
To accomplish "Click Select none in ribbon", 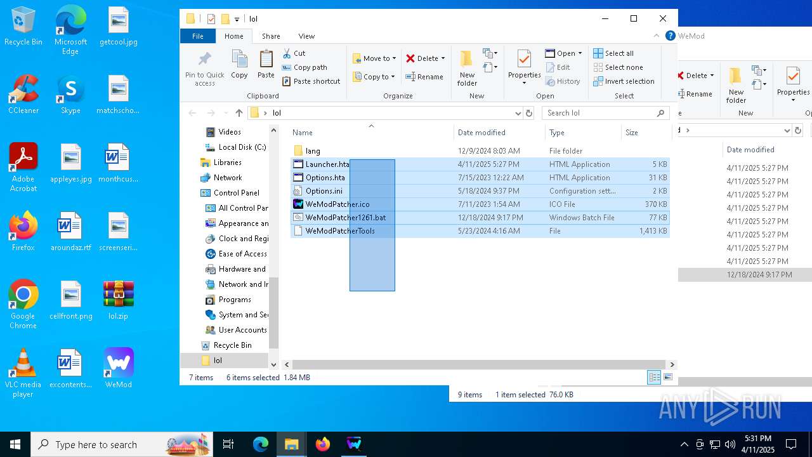I will (x=618, y=67).
